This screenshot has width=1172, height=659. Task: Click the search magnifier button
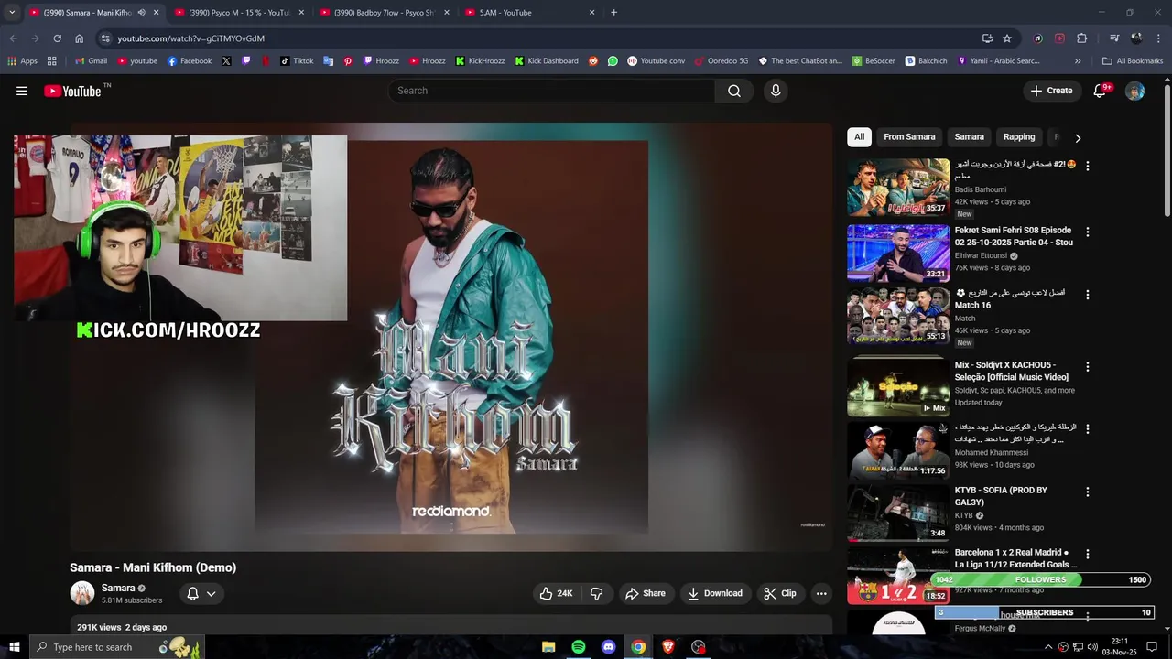point(734,91)
